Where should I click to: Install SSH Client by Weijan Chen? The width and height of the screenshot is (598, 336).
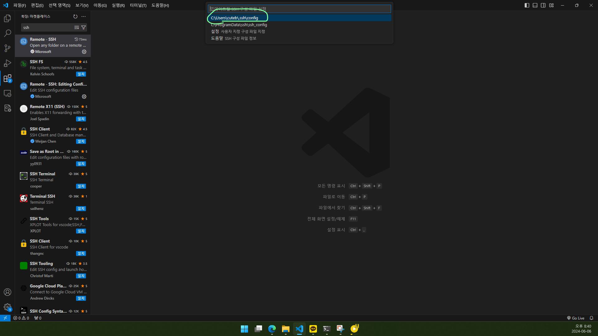[81, 141]
